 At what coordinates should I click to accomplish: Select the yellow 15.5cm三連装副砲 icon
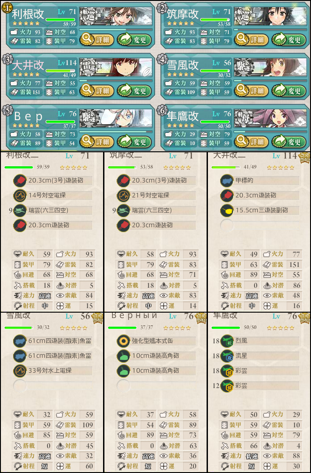[x=227, y=211]
